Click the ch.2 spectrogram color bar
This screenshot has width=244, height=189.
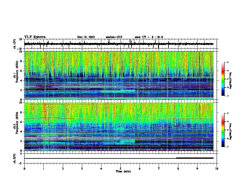click(x=223, y=130)
